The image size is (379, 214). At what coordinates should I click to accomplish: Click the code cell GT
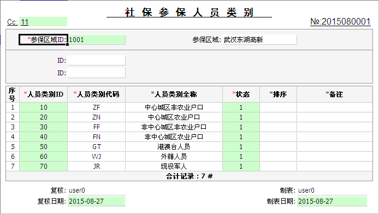click(97, 147)
